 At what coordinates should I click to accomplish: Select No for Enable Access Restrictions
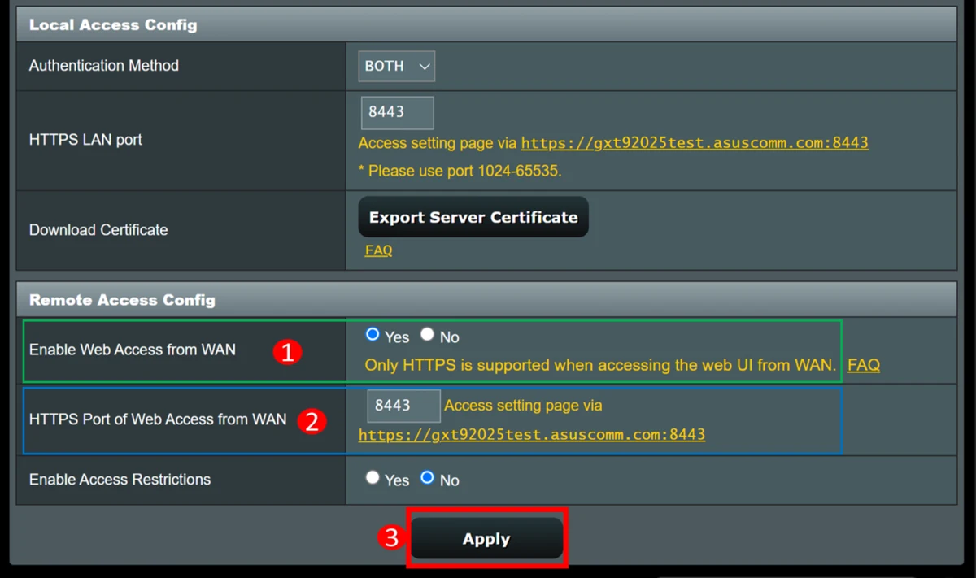pos(427,477)
